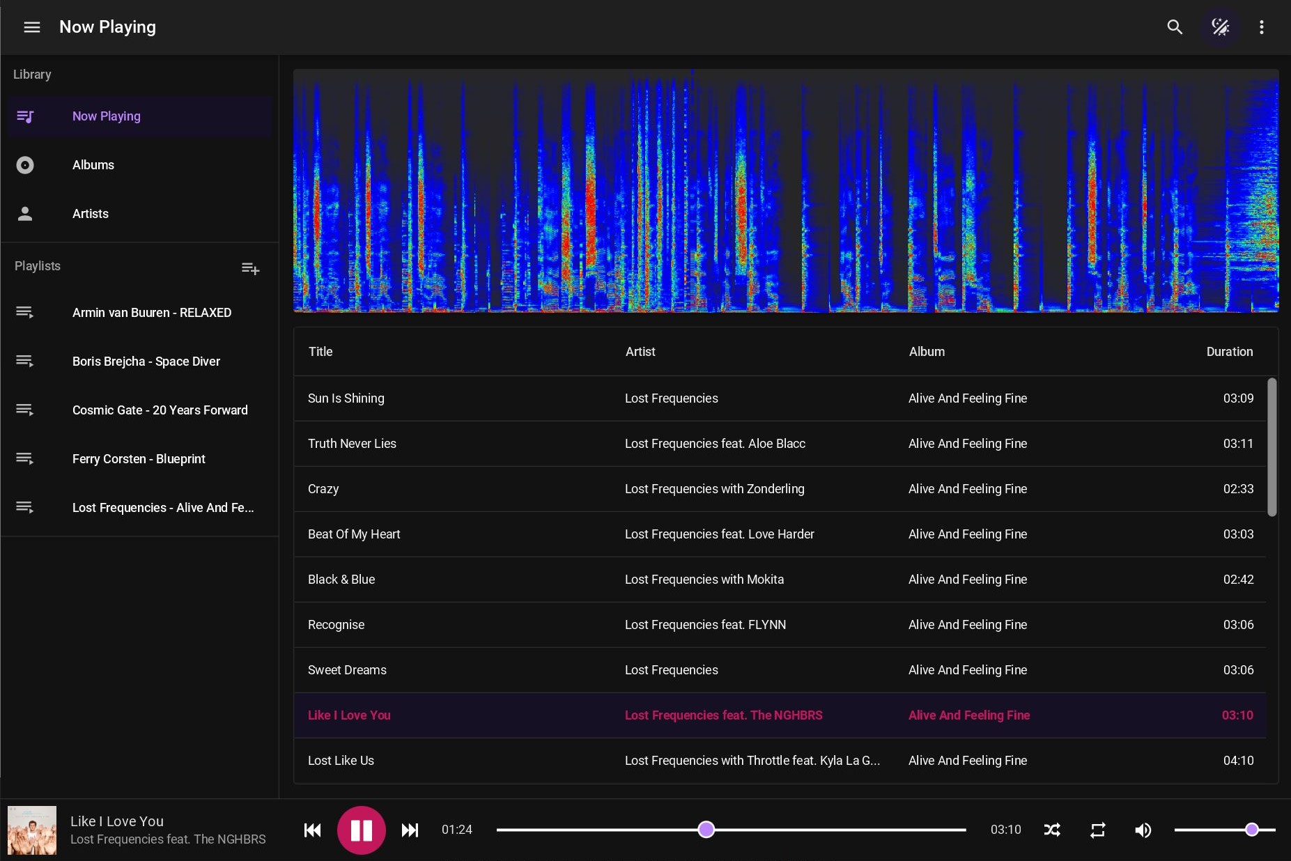Select the track Sweet Dreams

[x=780, y=670]
